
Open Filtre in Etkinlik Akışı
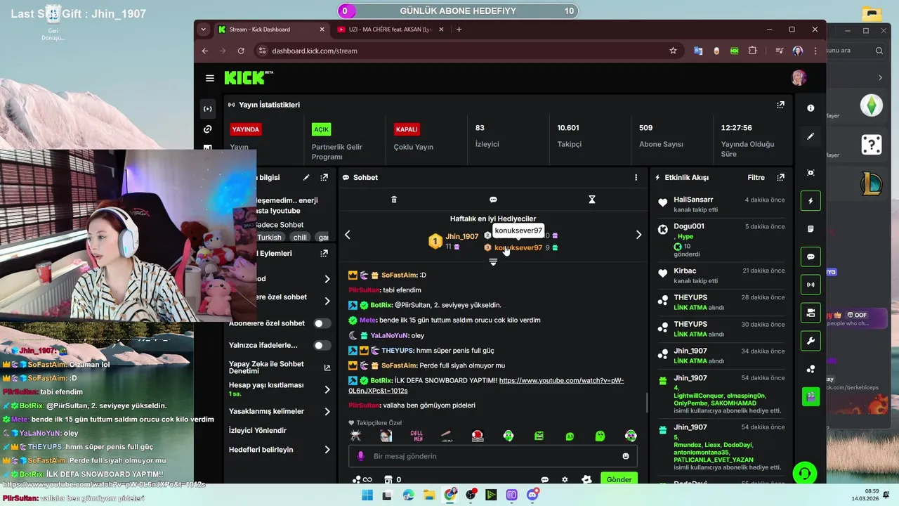coord(756,178)
